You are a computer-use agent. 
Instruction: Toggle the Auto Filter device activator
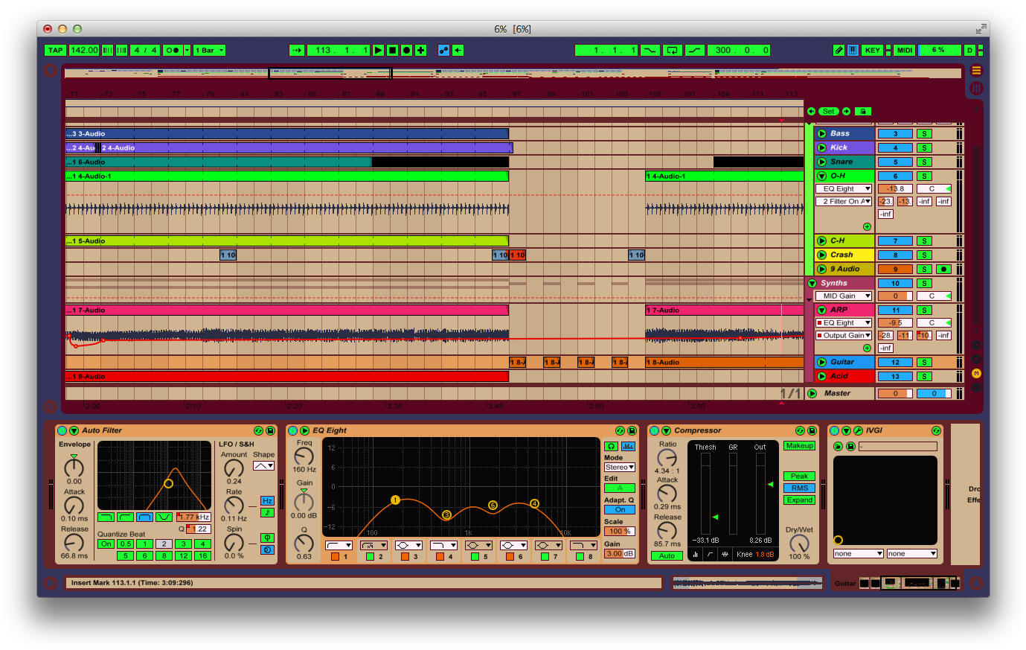pos(62,430)
